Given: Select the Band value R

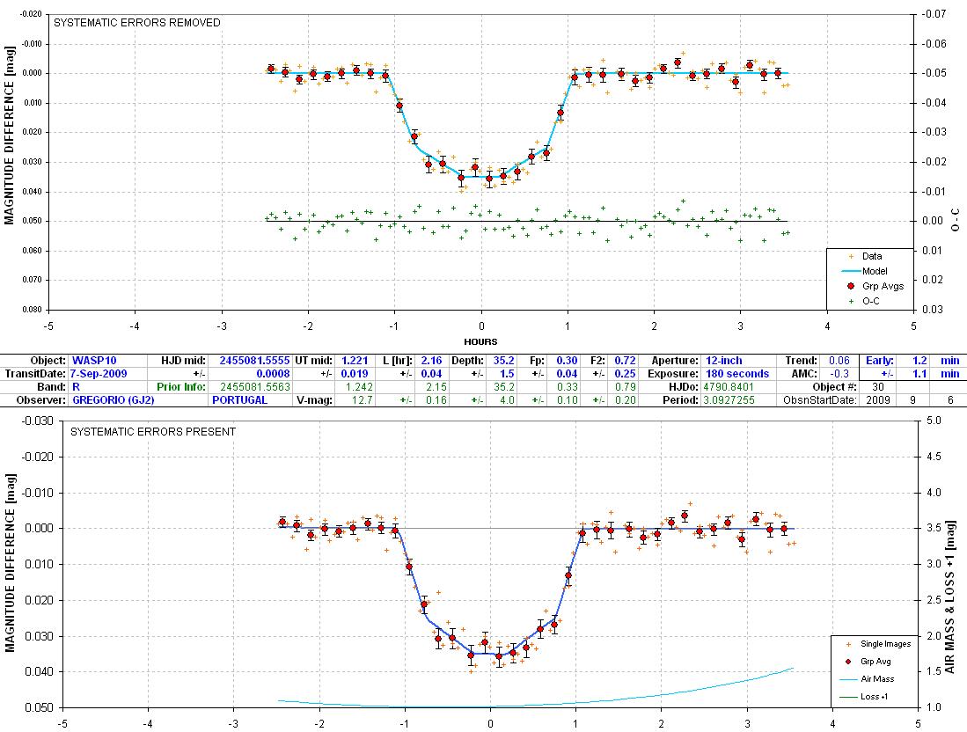Looking at the screenshot, I should [x=77, y=386].
